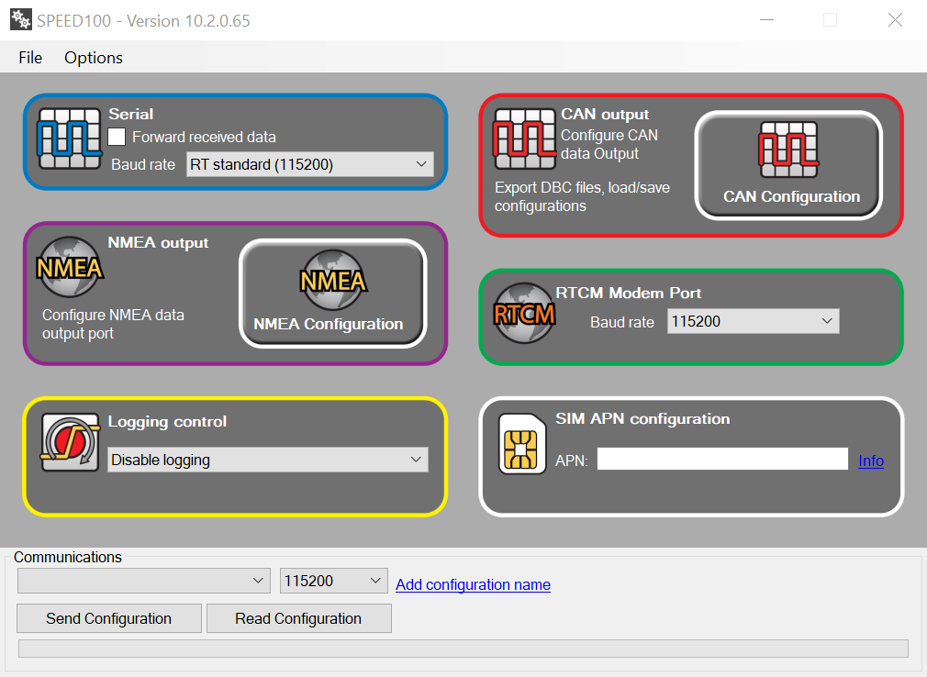This screenshot has width=927, height=677.
Task: Click the Logging control icon
Action: click(71, 441)
